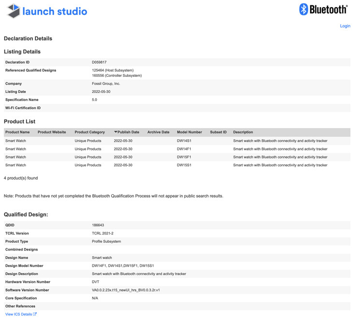The image size is (357, 321).
Task: Click the external link icon beside ICS Details
Action: point(35,314)
